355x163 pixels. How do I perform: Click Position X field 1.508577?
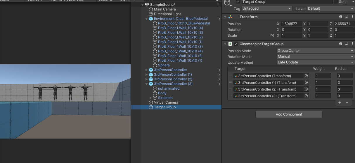pos(291,24)
